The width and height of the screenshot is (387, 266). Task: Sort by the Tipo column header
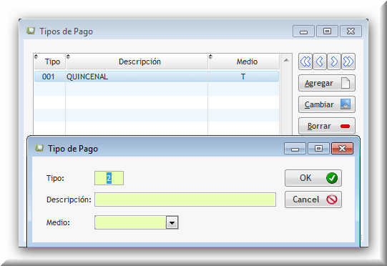pyautogui.click(x=50, y=61)
